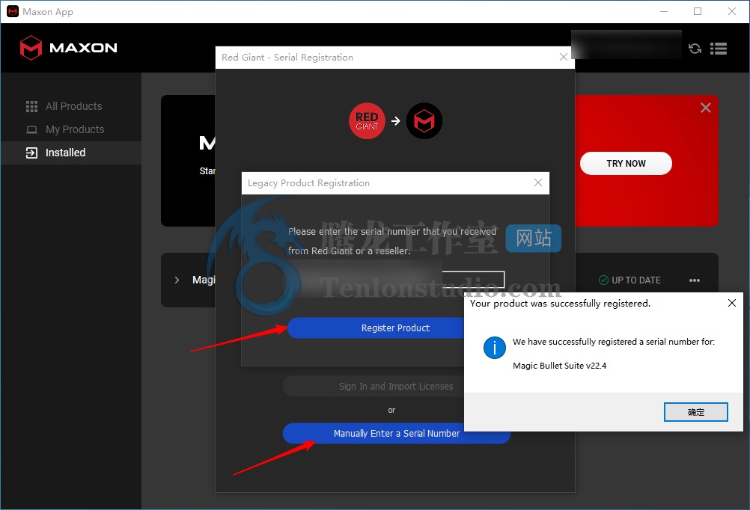Close the Red Giant Serial Registration dialog
The width and height of the screenshot is (750, 510).
(564, 58)
